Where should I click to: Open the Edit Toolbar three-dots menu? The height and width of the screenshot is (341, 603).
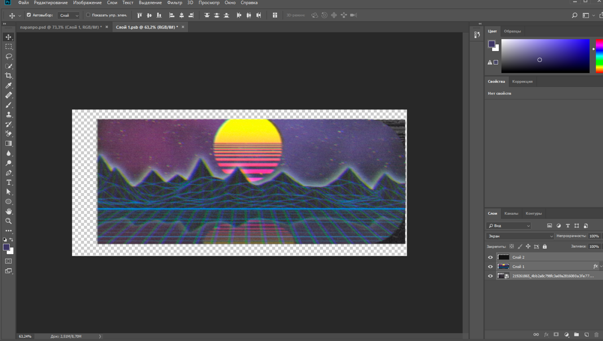pos(8,231)
